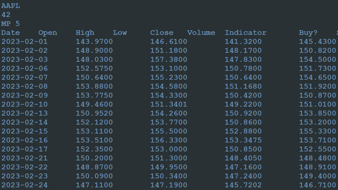338x190 pixels.
Task: Click the value 153.3475
Action: tap(243, 140)
